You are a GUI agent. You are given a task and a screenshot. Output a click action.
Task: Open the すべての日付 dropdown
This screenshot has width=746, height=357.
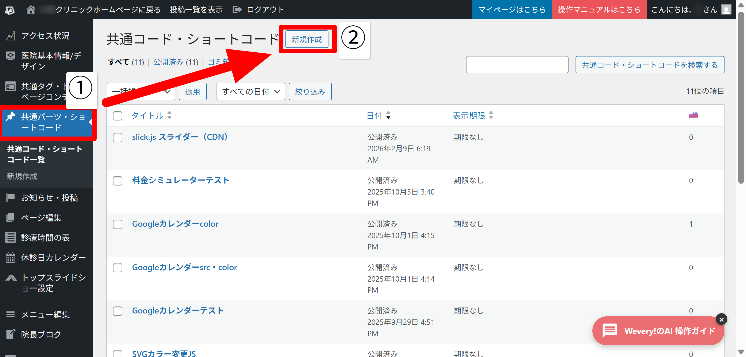250,91
